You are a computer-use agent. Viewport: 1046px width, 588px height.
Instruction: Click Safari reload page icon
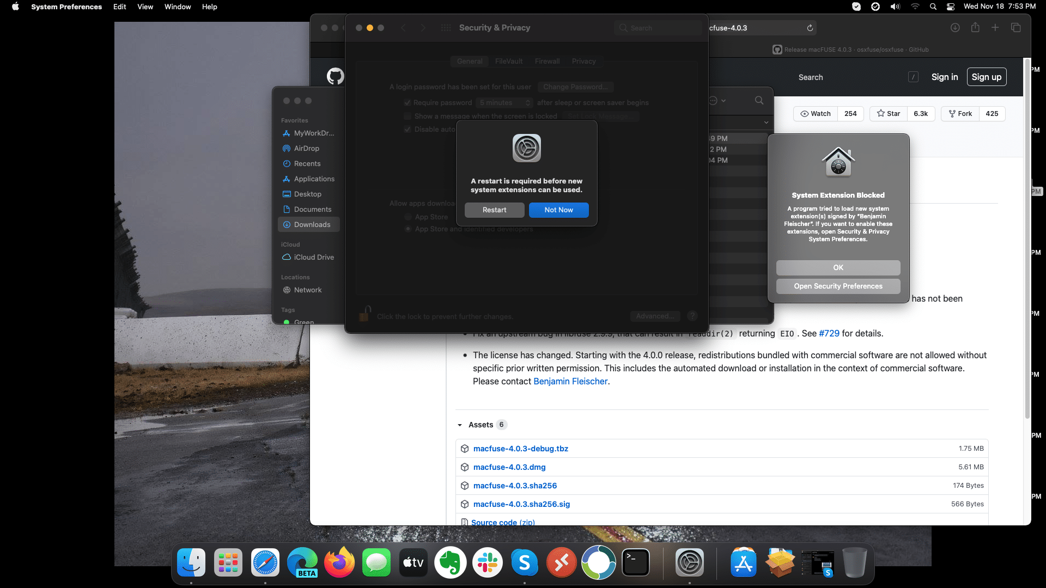pyautogui.click(x=810, y=28)
